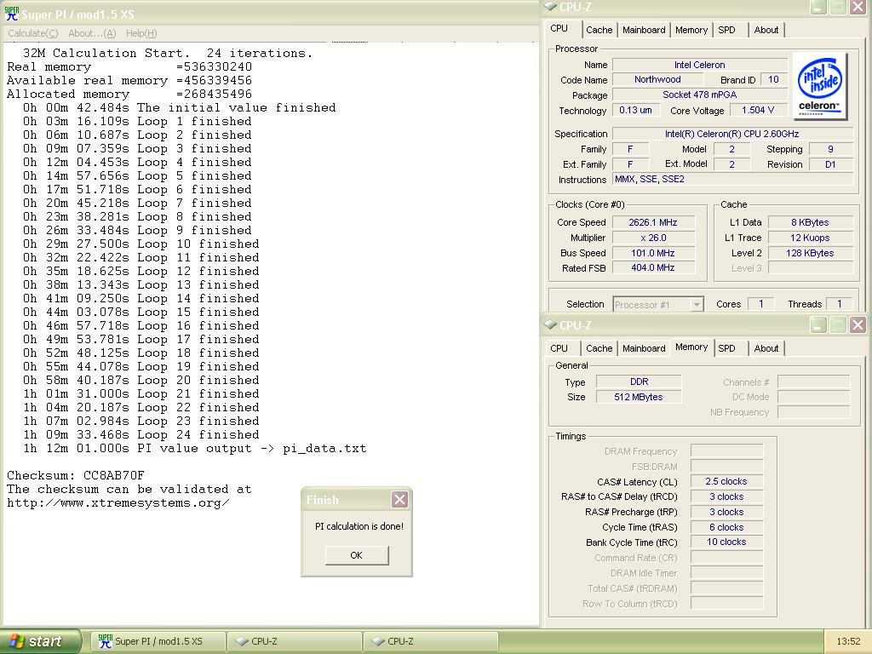Click the 10 clocks Bank Cycle Time value
Screen dimensions: 872x654
pos(726,542)
